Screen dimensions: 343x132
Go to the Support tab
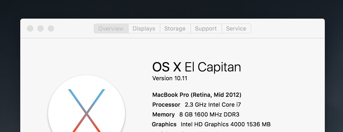206,28
